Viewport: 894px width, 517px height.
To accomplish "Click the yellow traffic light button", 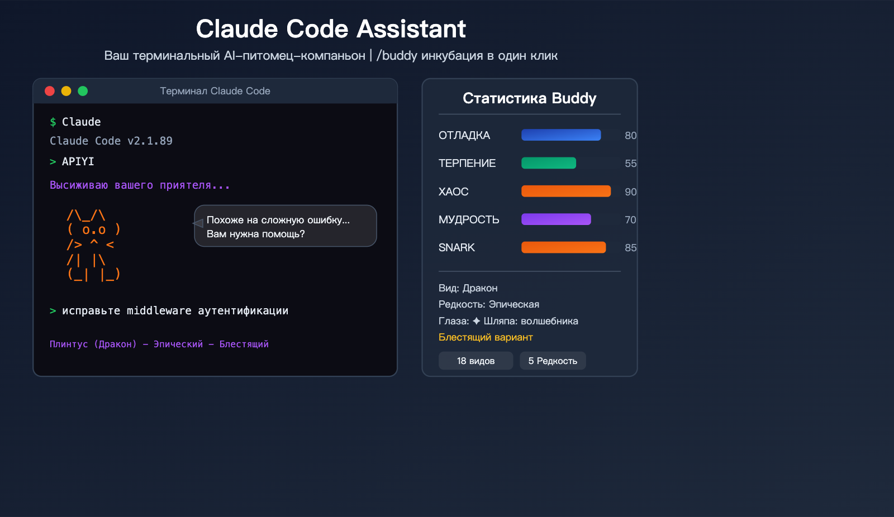I will 66,90.
